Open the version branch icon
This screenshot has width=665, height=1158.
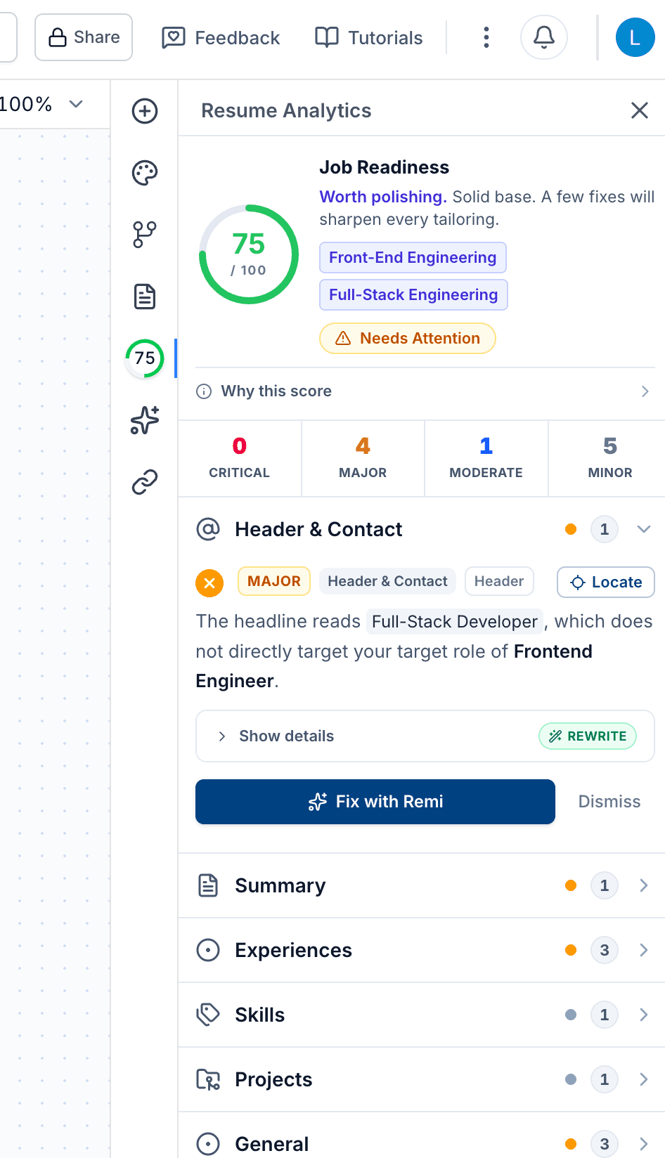pos(145,235)
